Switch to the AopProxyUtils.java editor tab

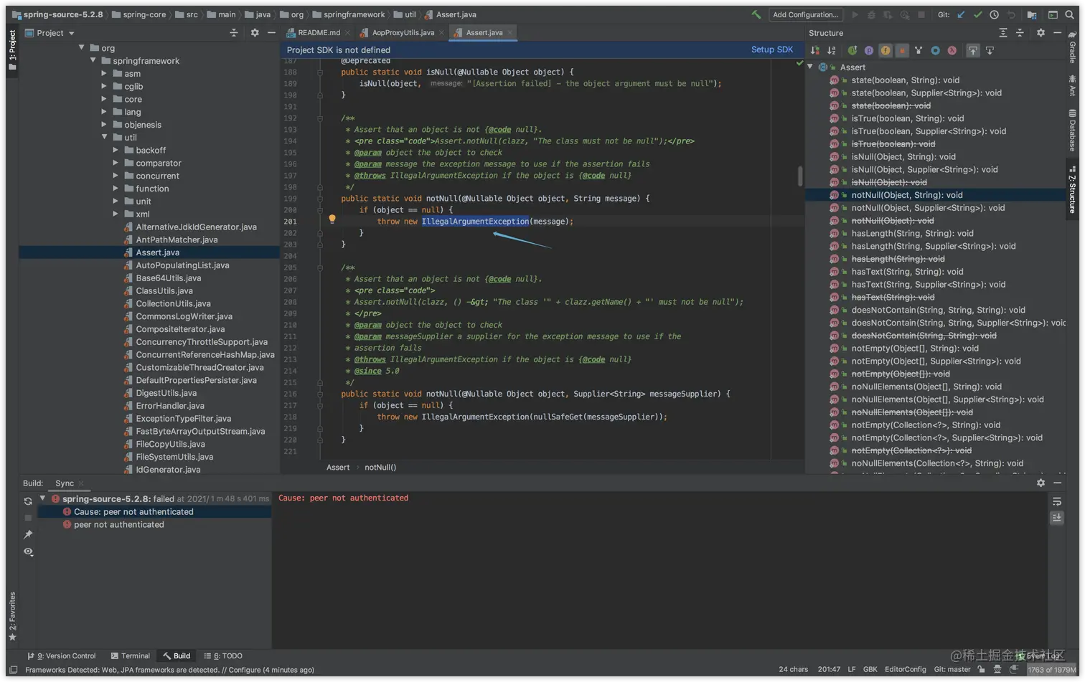[402, 32]
